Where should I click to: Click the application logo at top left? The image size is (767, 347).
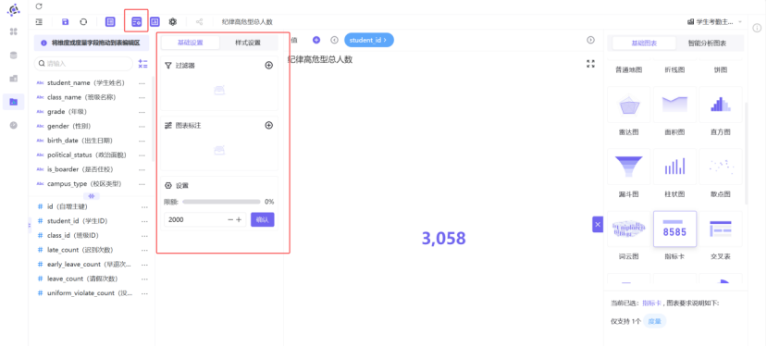pos(14,9)
